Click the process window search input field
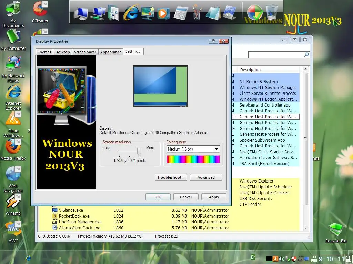The image size is (353, 264). coord(276,55)
